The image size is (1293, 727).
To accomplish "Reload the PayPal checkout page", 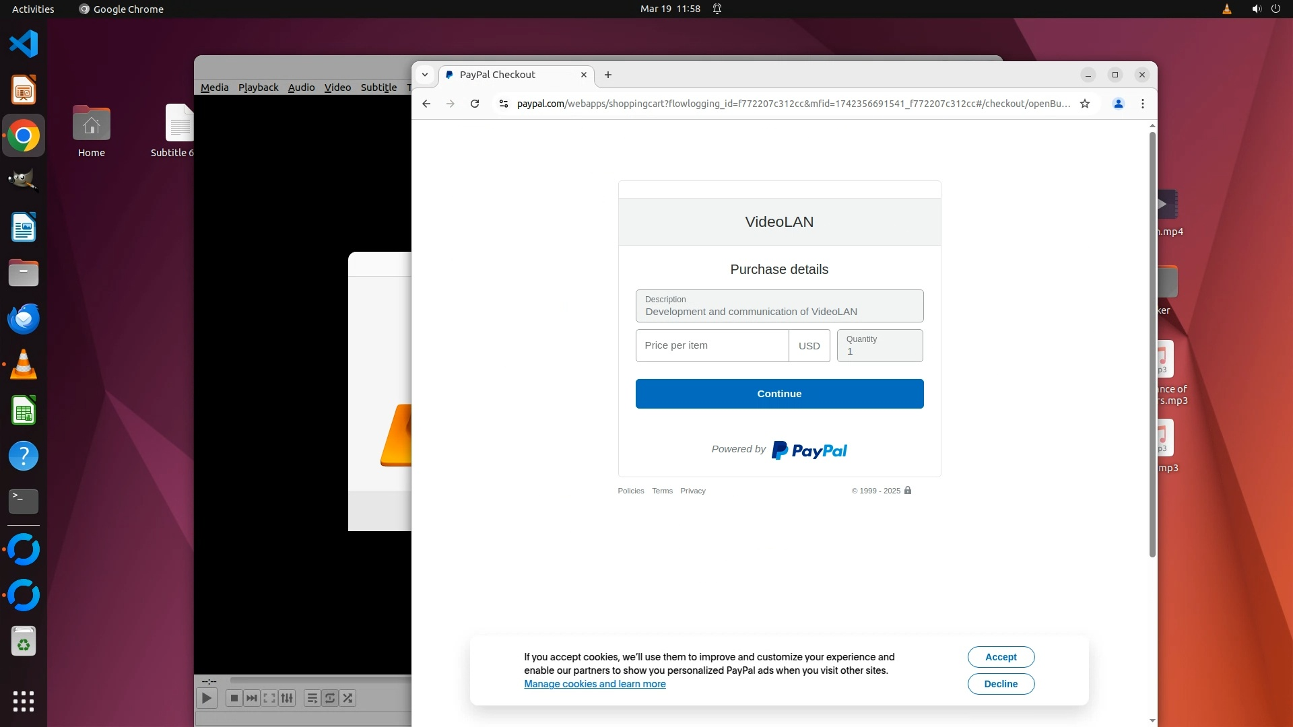I will click(475, 104).
